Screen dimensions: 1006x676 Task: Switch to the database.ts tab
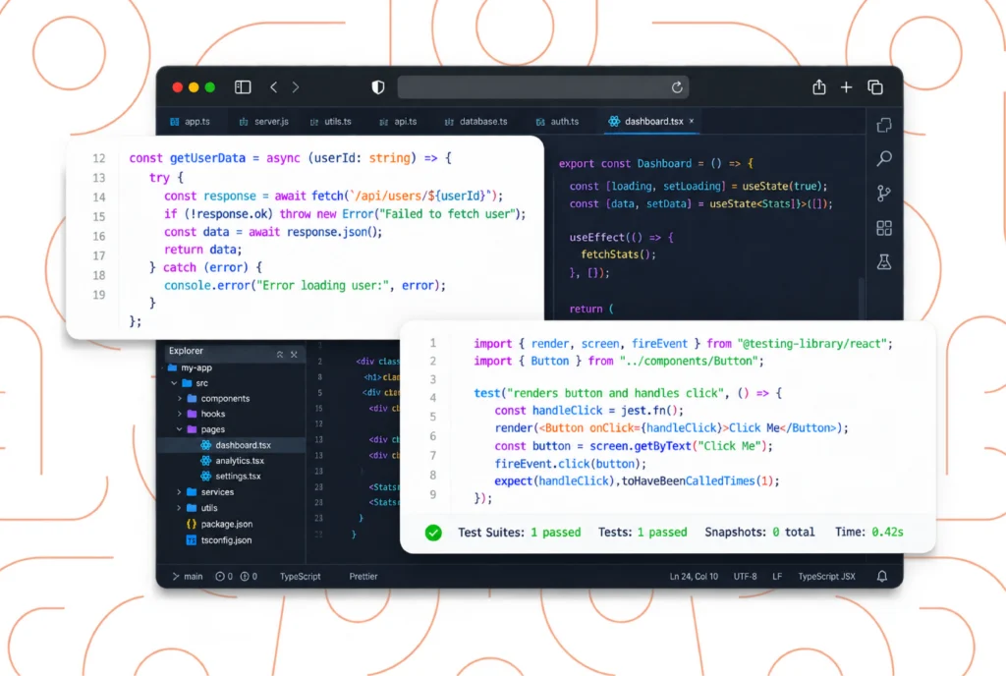pos(476,121)
